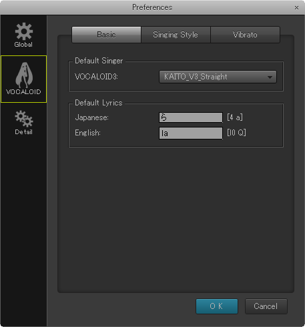Screen dimensions: 305x327
Task: Open the Global settings gear icon
Action: coord(24,31)
